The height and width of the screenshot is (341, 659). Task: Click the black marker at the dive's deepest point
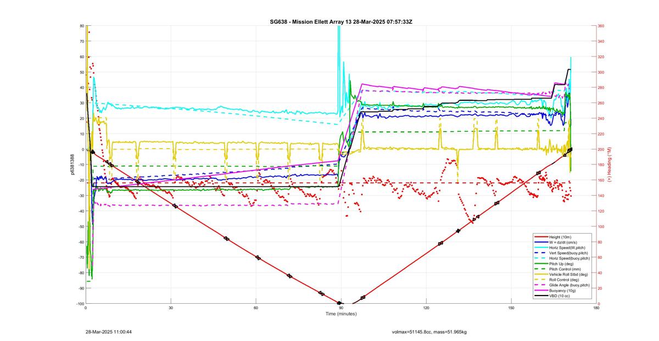[339, 303]
